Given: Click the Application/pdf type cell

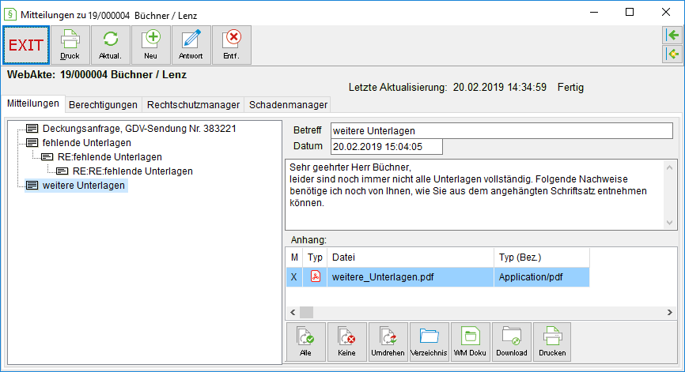Looking at the screenshot, I should point(542,277).
